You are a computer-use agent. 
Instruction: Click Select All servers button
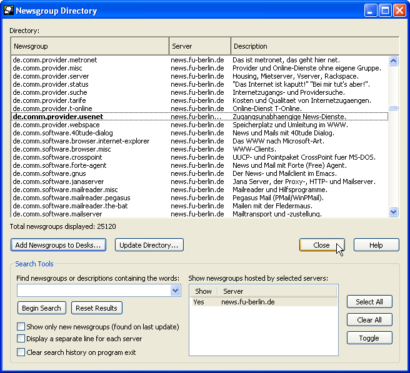point(369,302)
